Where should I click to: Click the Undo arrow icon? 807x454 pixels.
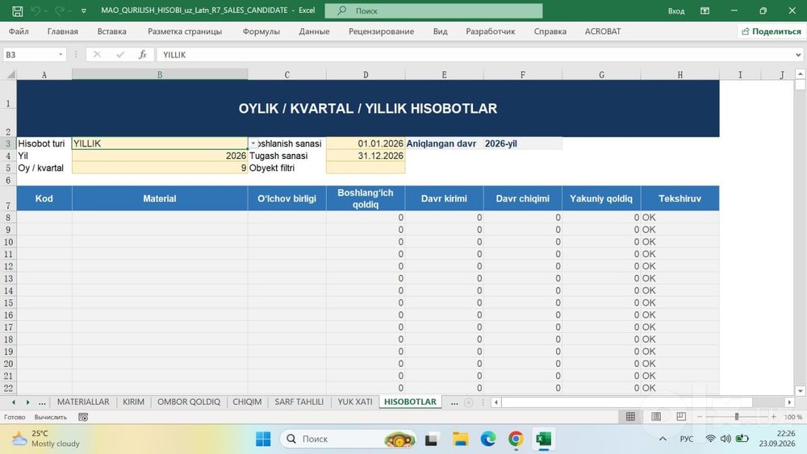click(35, 10)
